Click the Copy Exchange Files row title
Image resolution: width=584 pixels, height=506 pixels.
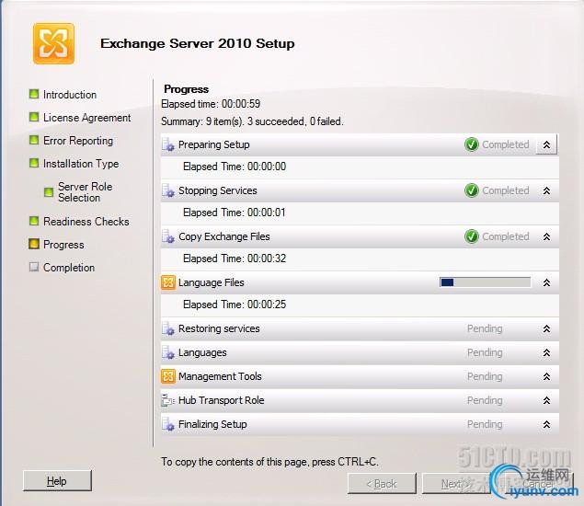click(223, 236)
